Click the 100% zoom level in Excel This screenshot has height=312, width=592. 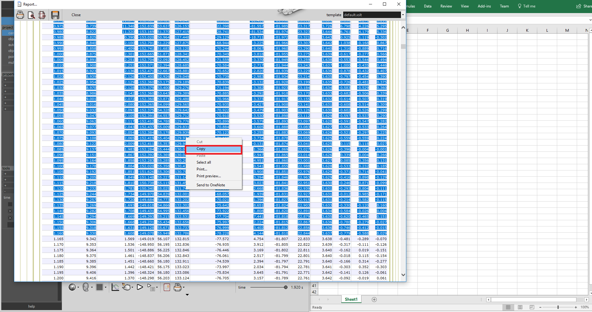point(585,307)
